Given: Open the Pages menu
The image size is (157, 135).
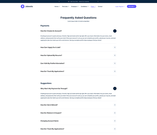Looking at the screenshot, I should coord(93,6).
